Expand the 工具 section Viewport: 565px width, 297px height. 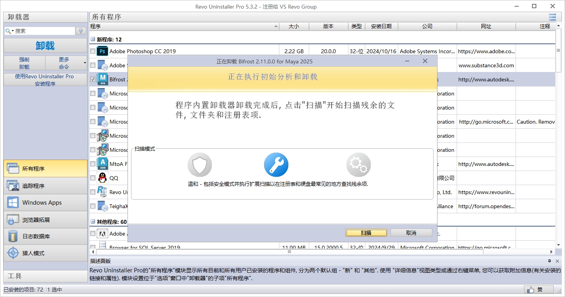[46, 276]
